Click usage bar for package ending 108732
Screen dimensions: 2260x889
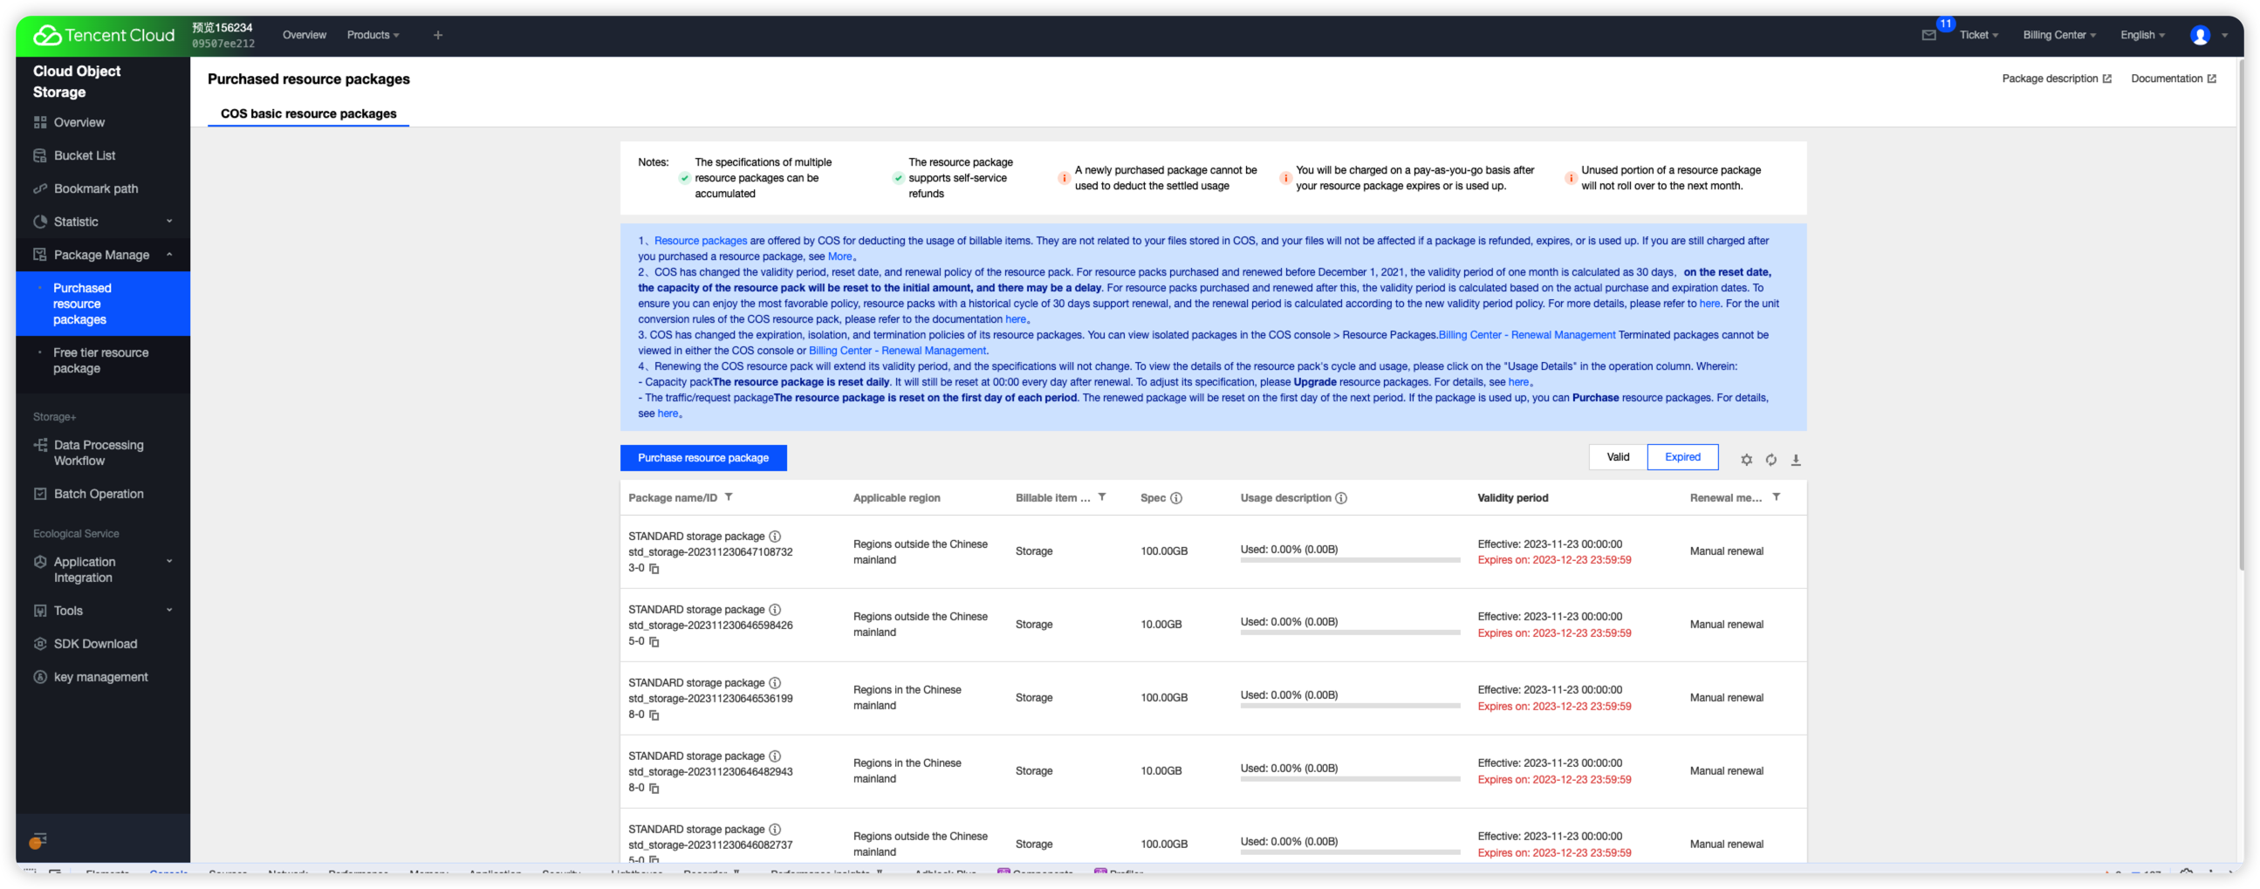tap(1349, 561)
